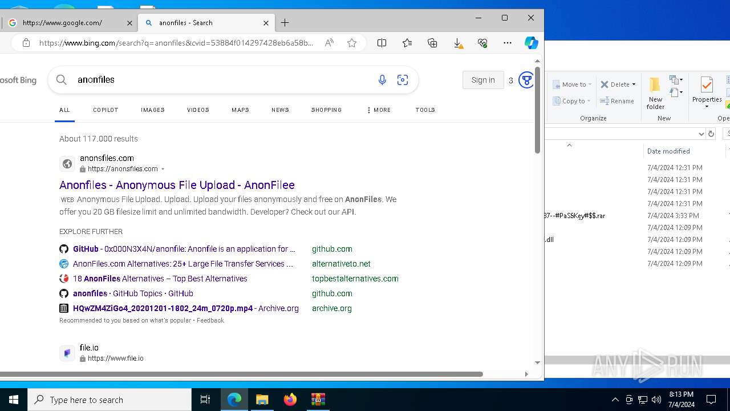Switch to the IMAGES tab

tap(153, 110)
